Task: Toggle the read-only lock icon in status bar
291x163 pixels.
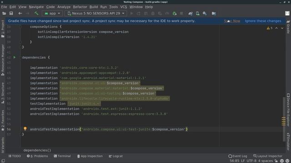Action: [x=276, y=161]
